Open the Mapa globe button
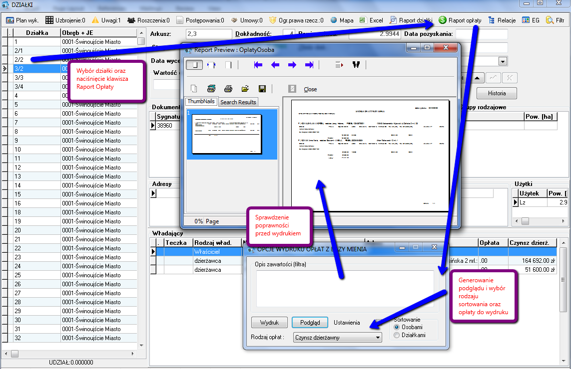 (342, 20)
